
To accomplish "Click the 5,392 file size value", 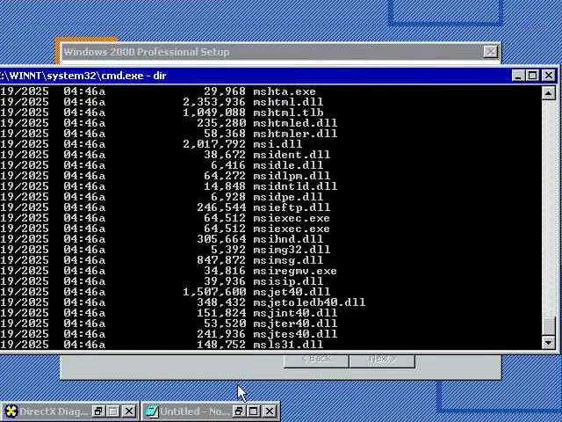I will [228, 250].
